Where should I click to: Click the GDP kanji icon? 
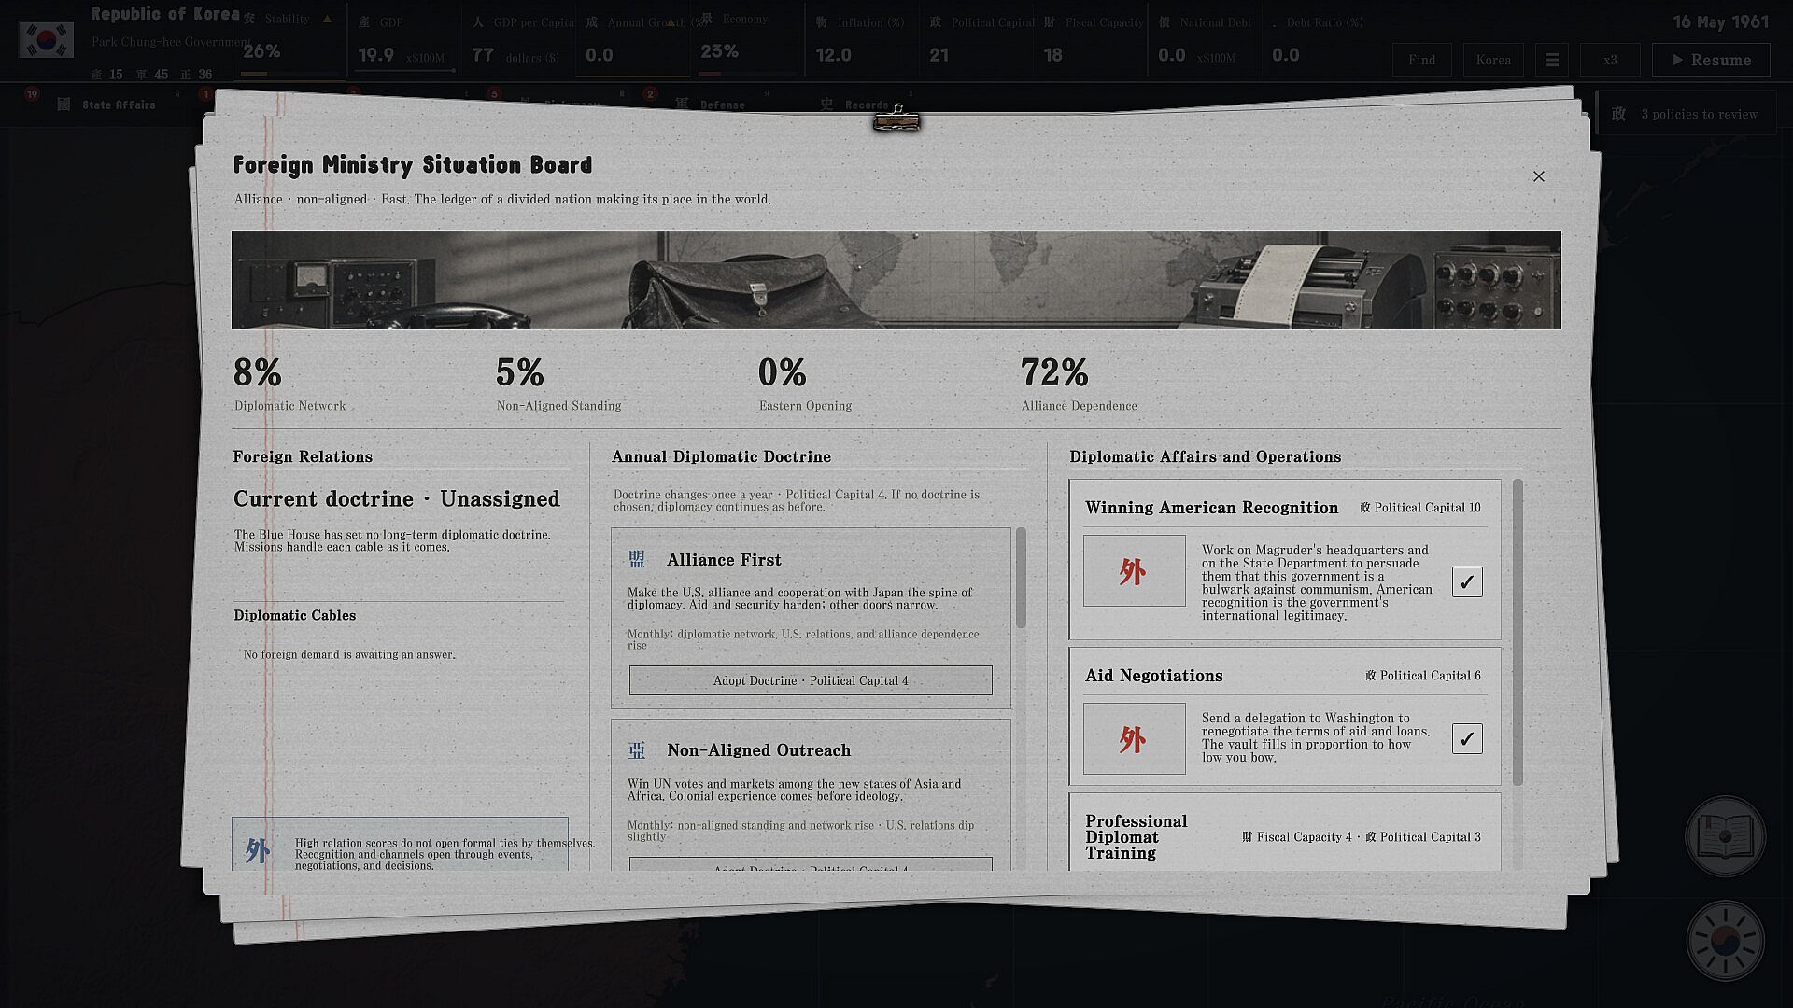364,22
